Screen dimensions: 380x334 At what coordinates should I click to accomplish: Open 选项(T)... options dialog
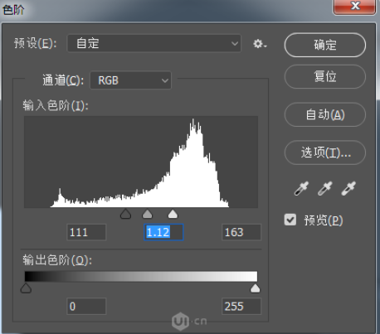325,152
